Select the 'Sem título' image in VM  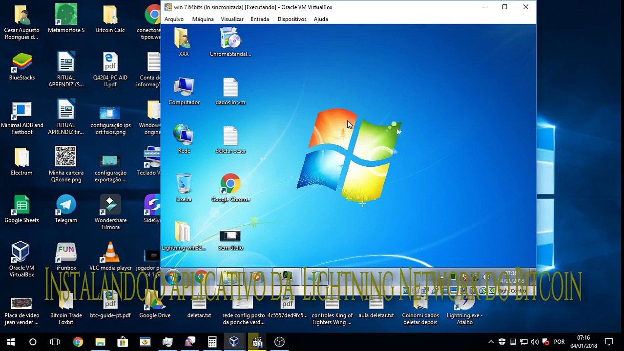click(x=230, y=240)
